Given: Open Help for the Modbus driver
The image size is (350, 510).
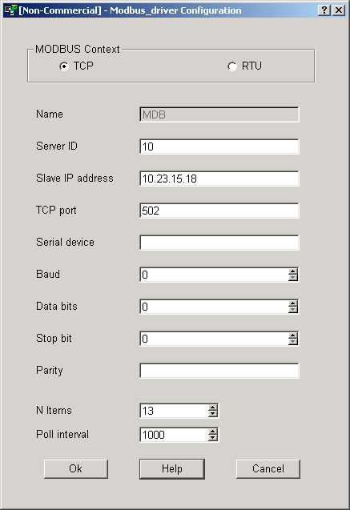Looking at the screenshot, I should click(x=172, y=468).
